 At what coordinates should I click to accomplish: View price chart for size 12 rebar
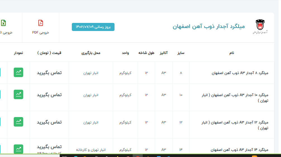coord(18,122)
